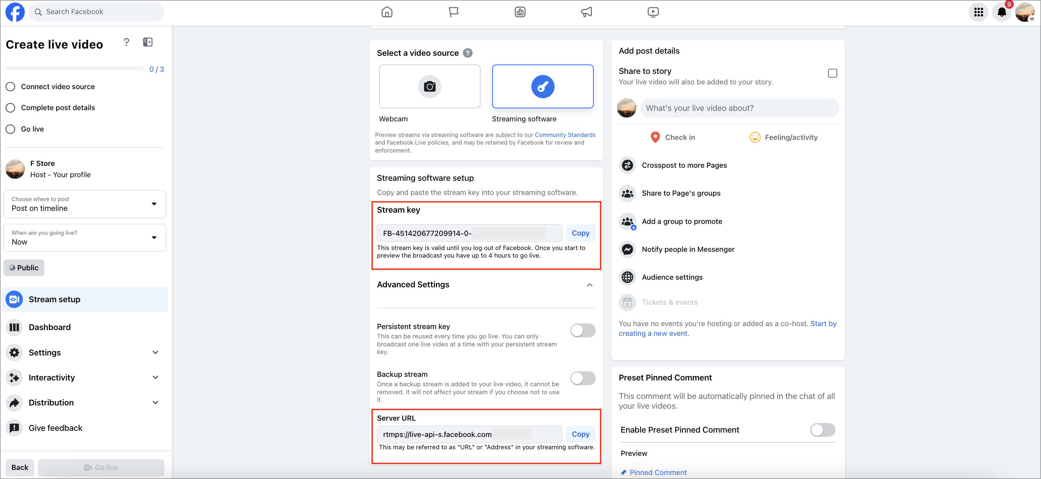Open the Pages flag icon
1041x479 pixels.
[453, 12]
